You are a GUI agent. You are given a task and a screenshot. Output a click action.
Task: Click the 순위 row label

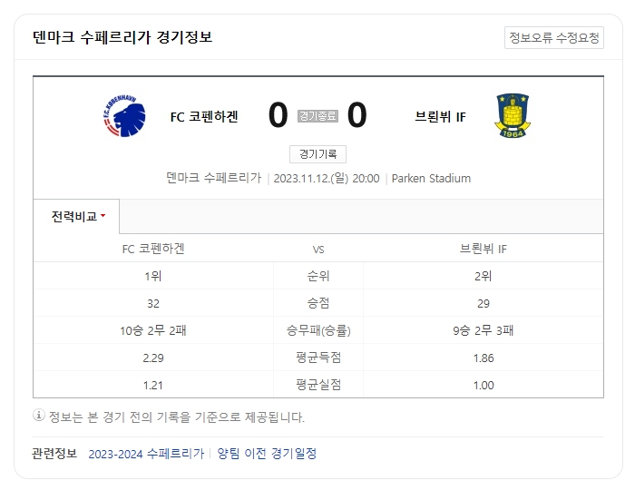[317, 276]
